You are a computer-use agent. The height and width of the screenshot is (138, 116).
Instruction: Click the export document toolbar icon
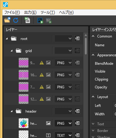pyautogui.click(x=27, y=20)
